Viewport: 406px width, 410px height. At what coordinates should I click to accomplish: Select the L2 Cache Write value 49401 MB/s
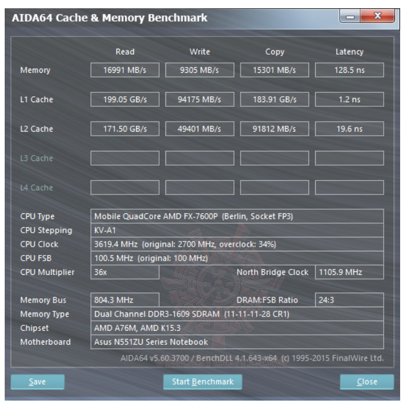199,129
